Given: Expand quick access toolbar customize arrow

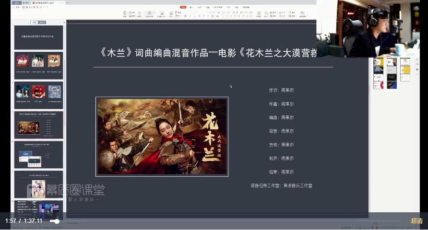Looking at the screenshot, I should click(x=48, y=7).
